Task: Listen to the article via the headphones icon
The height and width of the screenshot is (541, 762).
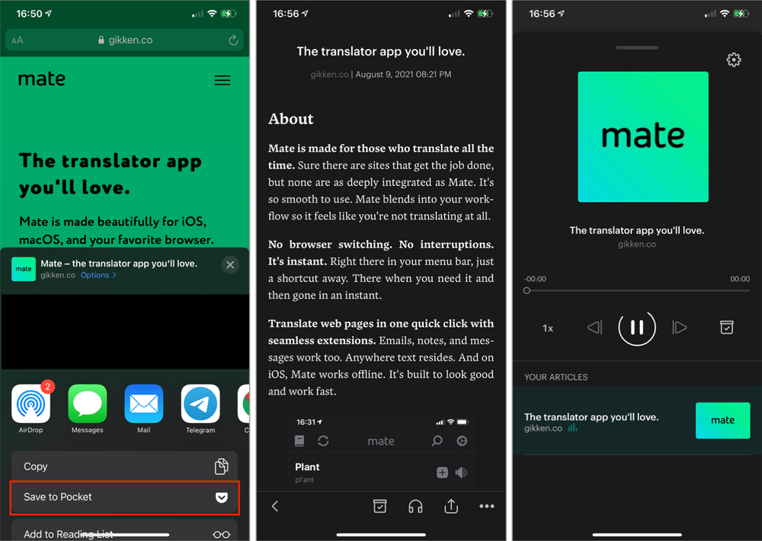Action: coord(415,506)
